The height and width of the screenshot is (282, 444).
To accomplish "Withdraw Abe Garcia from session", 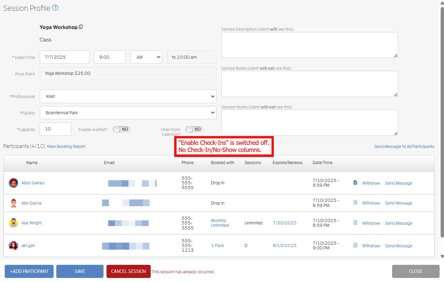I will click(371, 203).
